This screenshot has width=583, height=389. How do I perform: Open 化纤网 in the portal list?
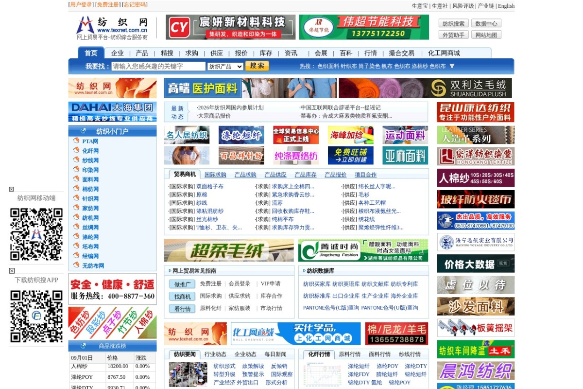pyautogui.click(x=90, y=151)
